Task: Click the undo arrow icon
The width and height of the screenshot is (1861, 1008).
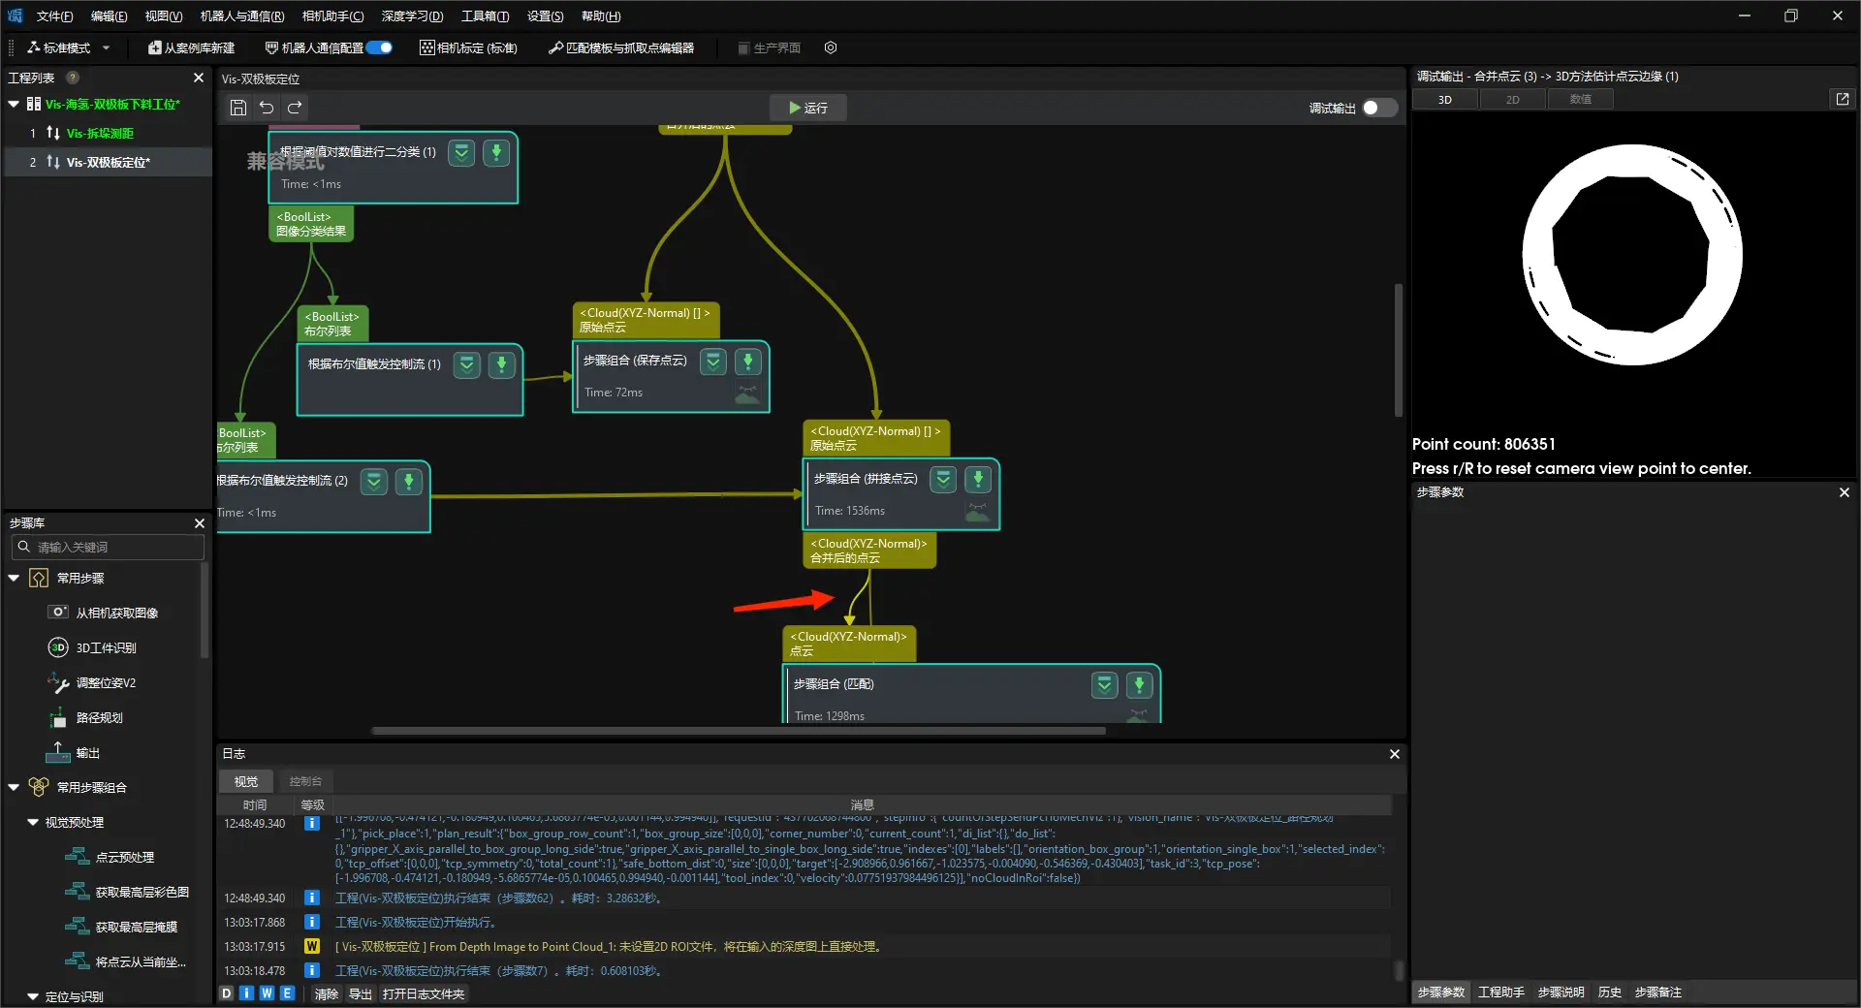Action: point(267,108)
